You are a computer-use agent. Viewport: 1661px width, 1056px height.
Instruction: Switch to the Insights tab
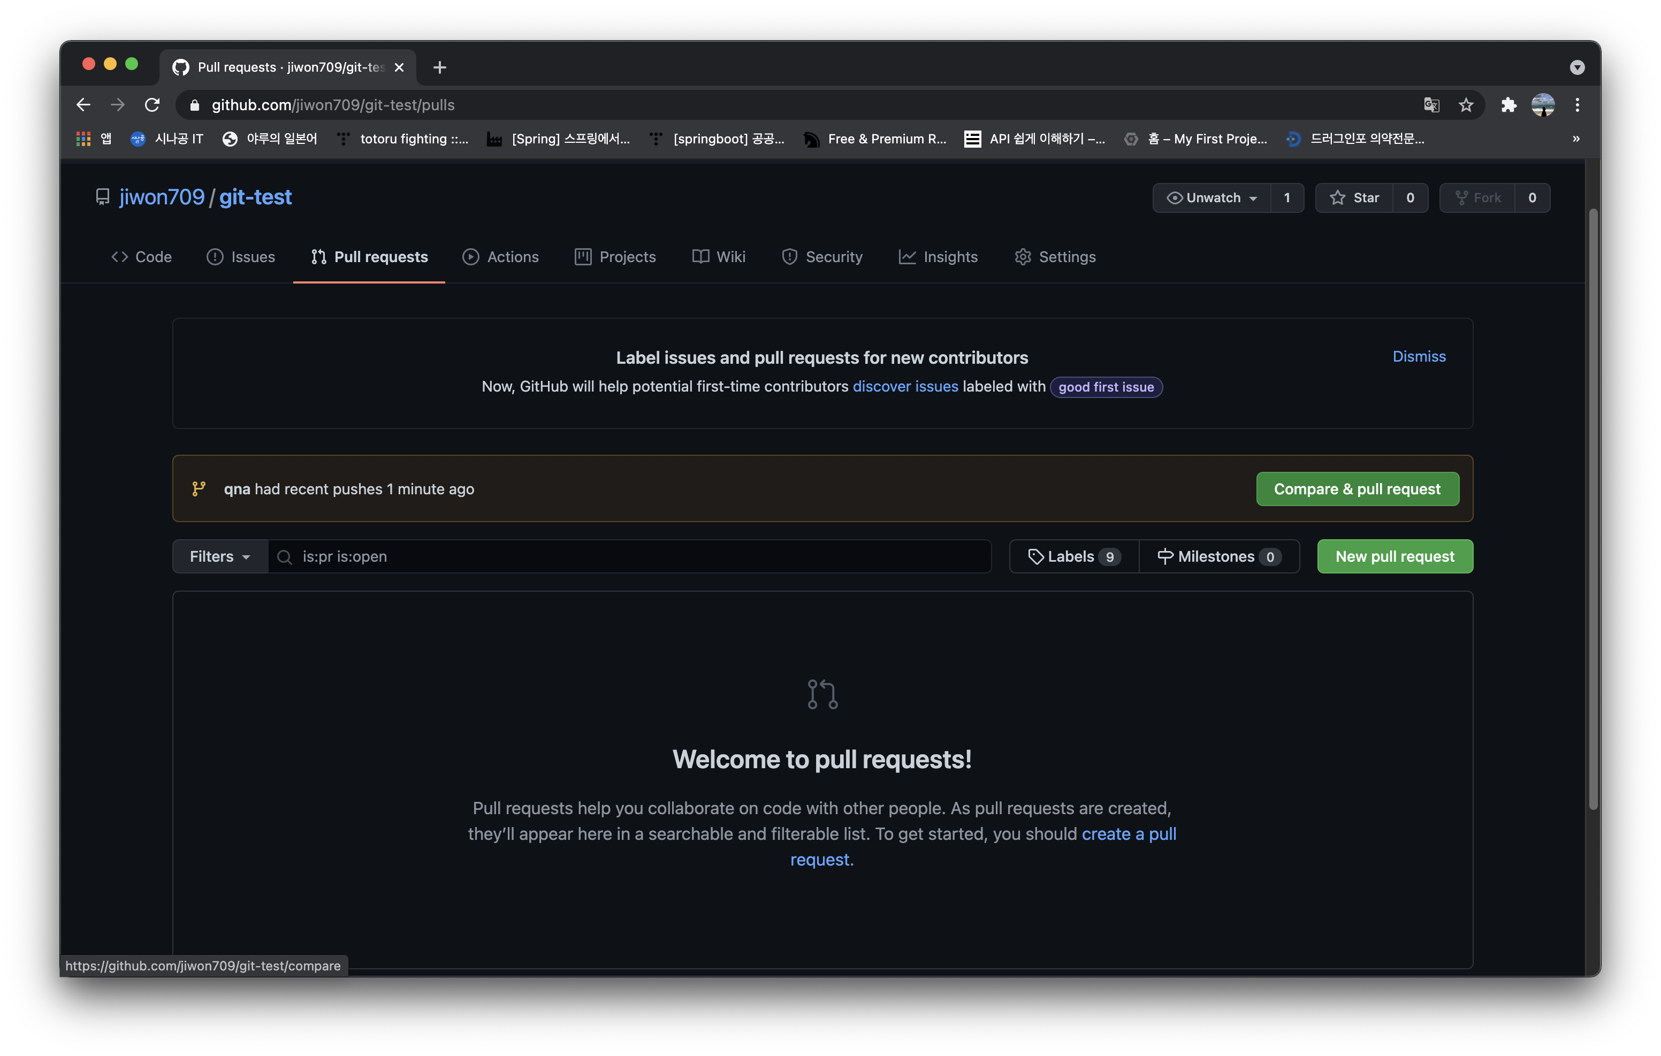(x=938, y=257)
